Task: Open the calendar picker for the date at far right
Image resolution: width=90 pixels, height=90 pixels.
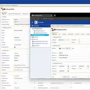Action: click(x=88, y=66)
